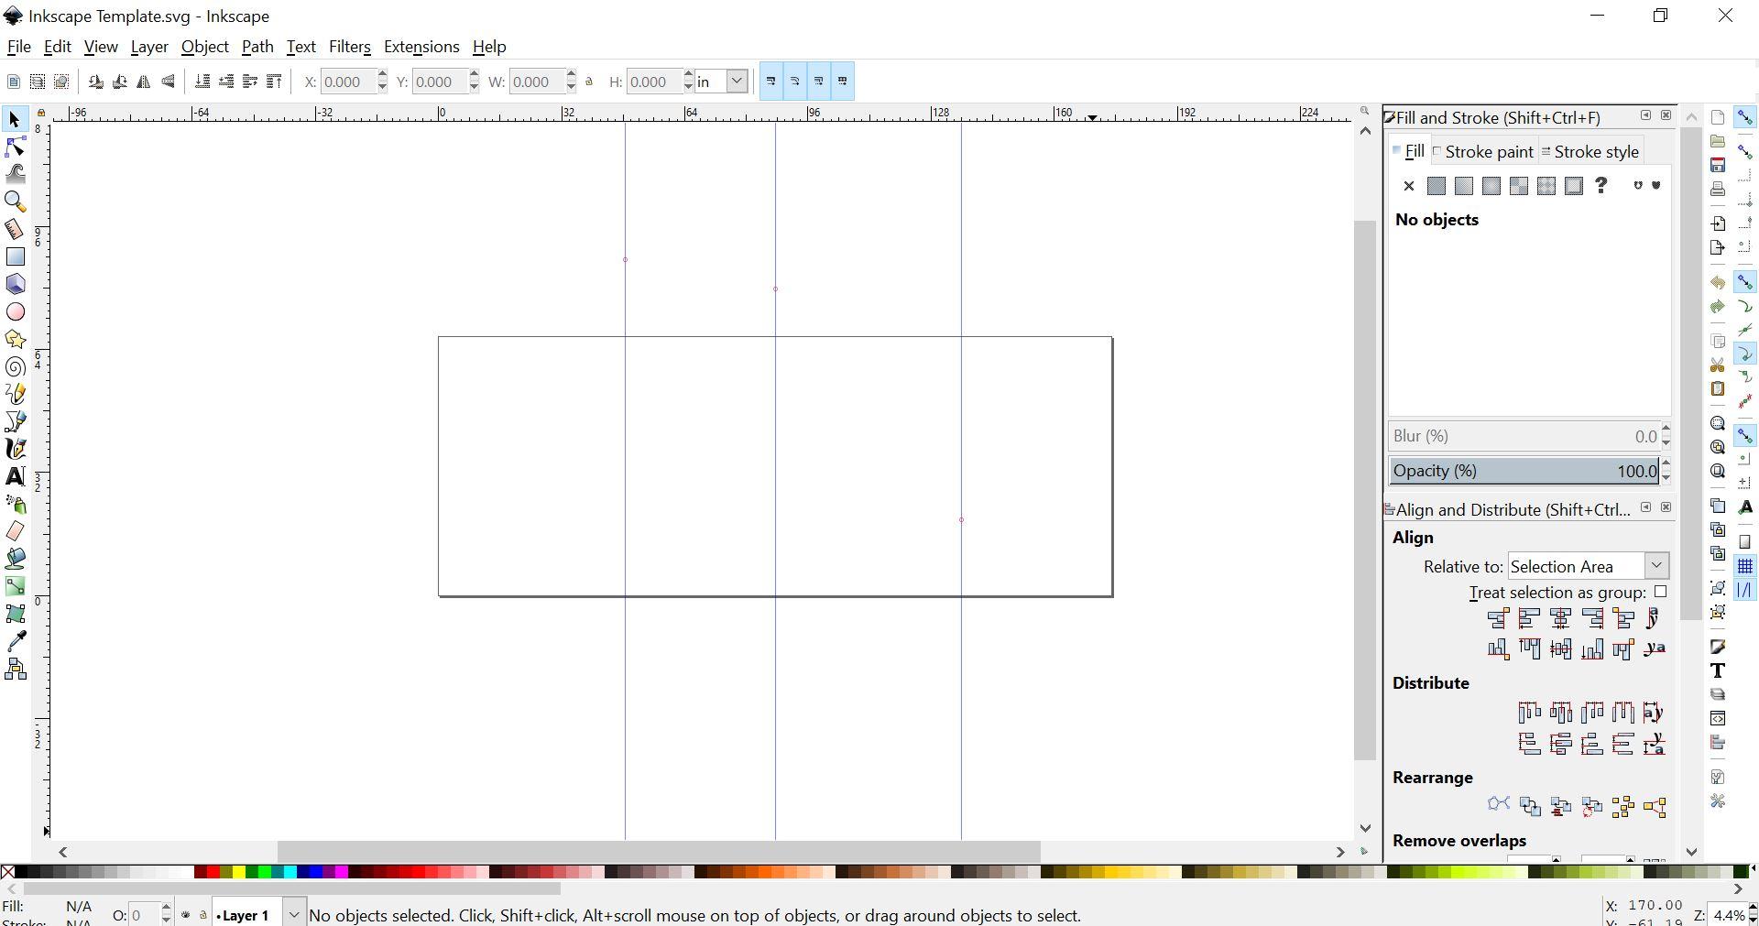Select the Ellipse and circle tool
Image resolution: width=1759 pixels, height=926 pixels.
[16, 311]
